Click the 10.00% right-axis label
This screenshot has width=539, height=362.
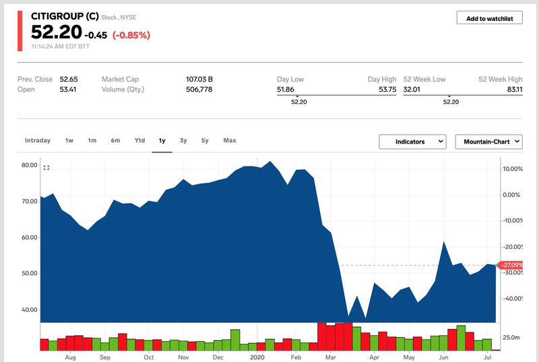pos(513,169)
